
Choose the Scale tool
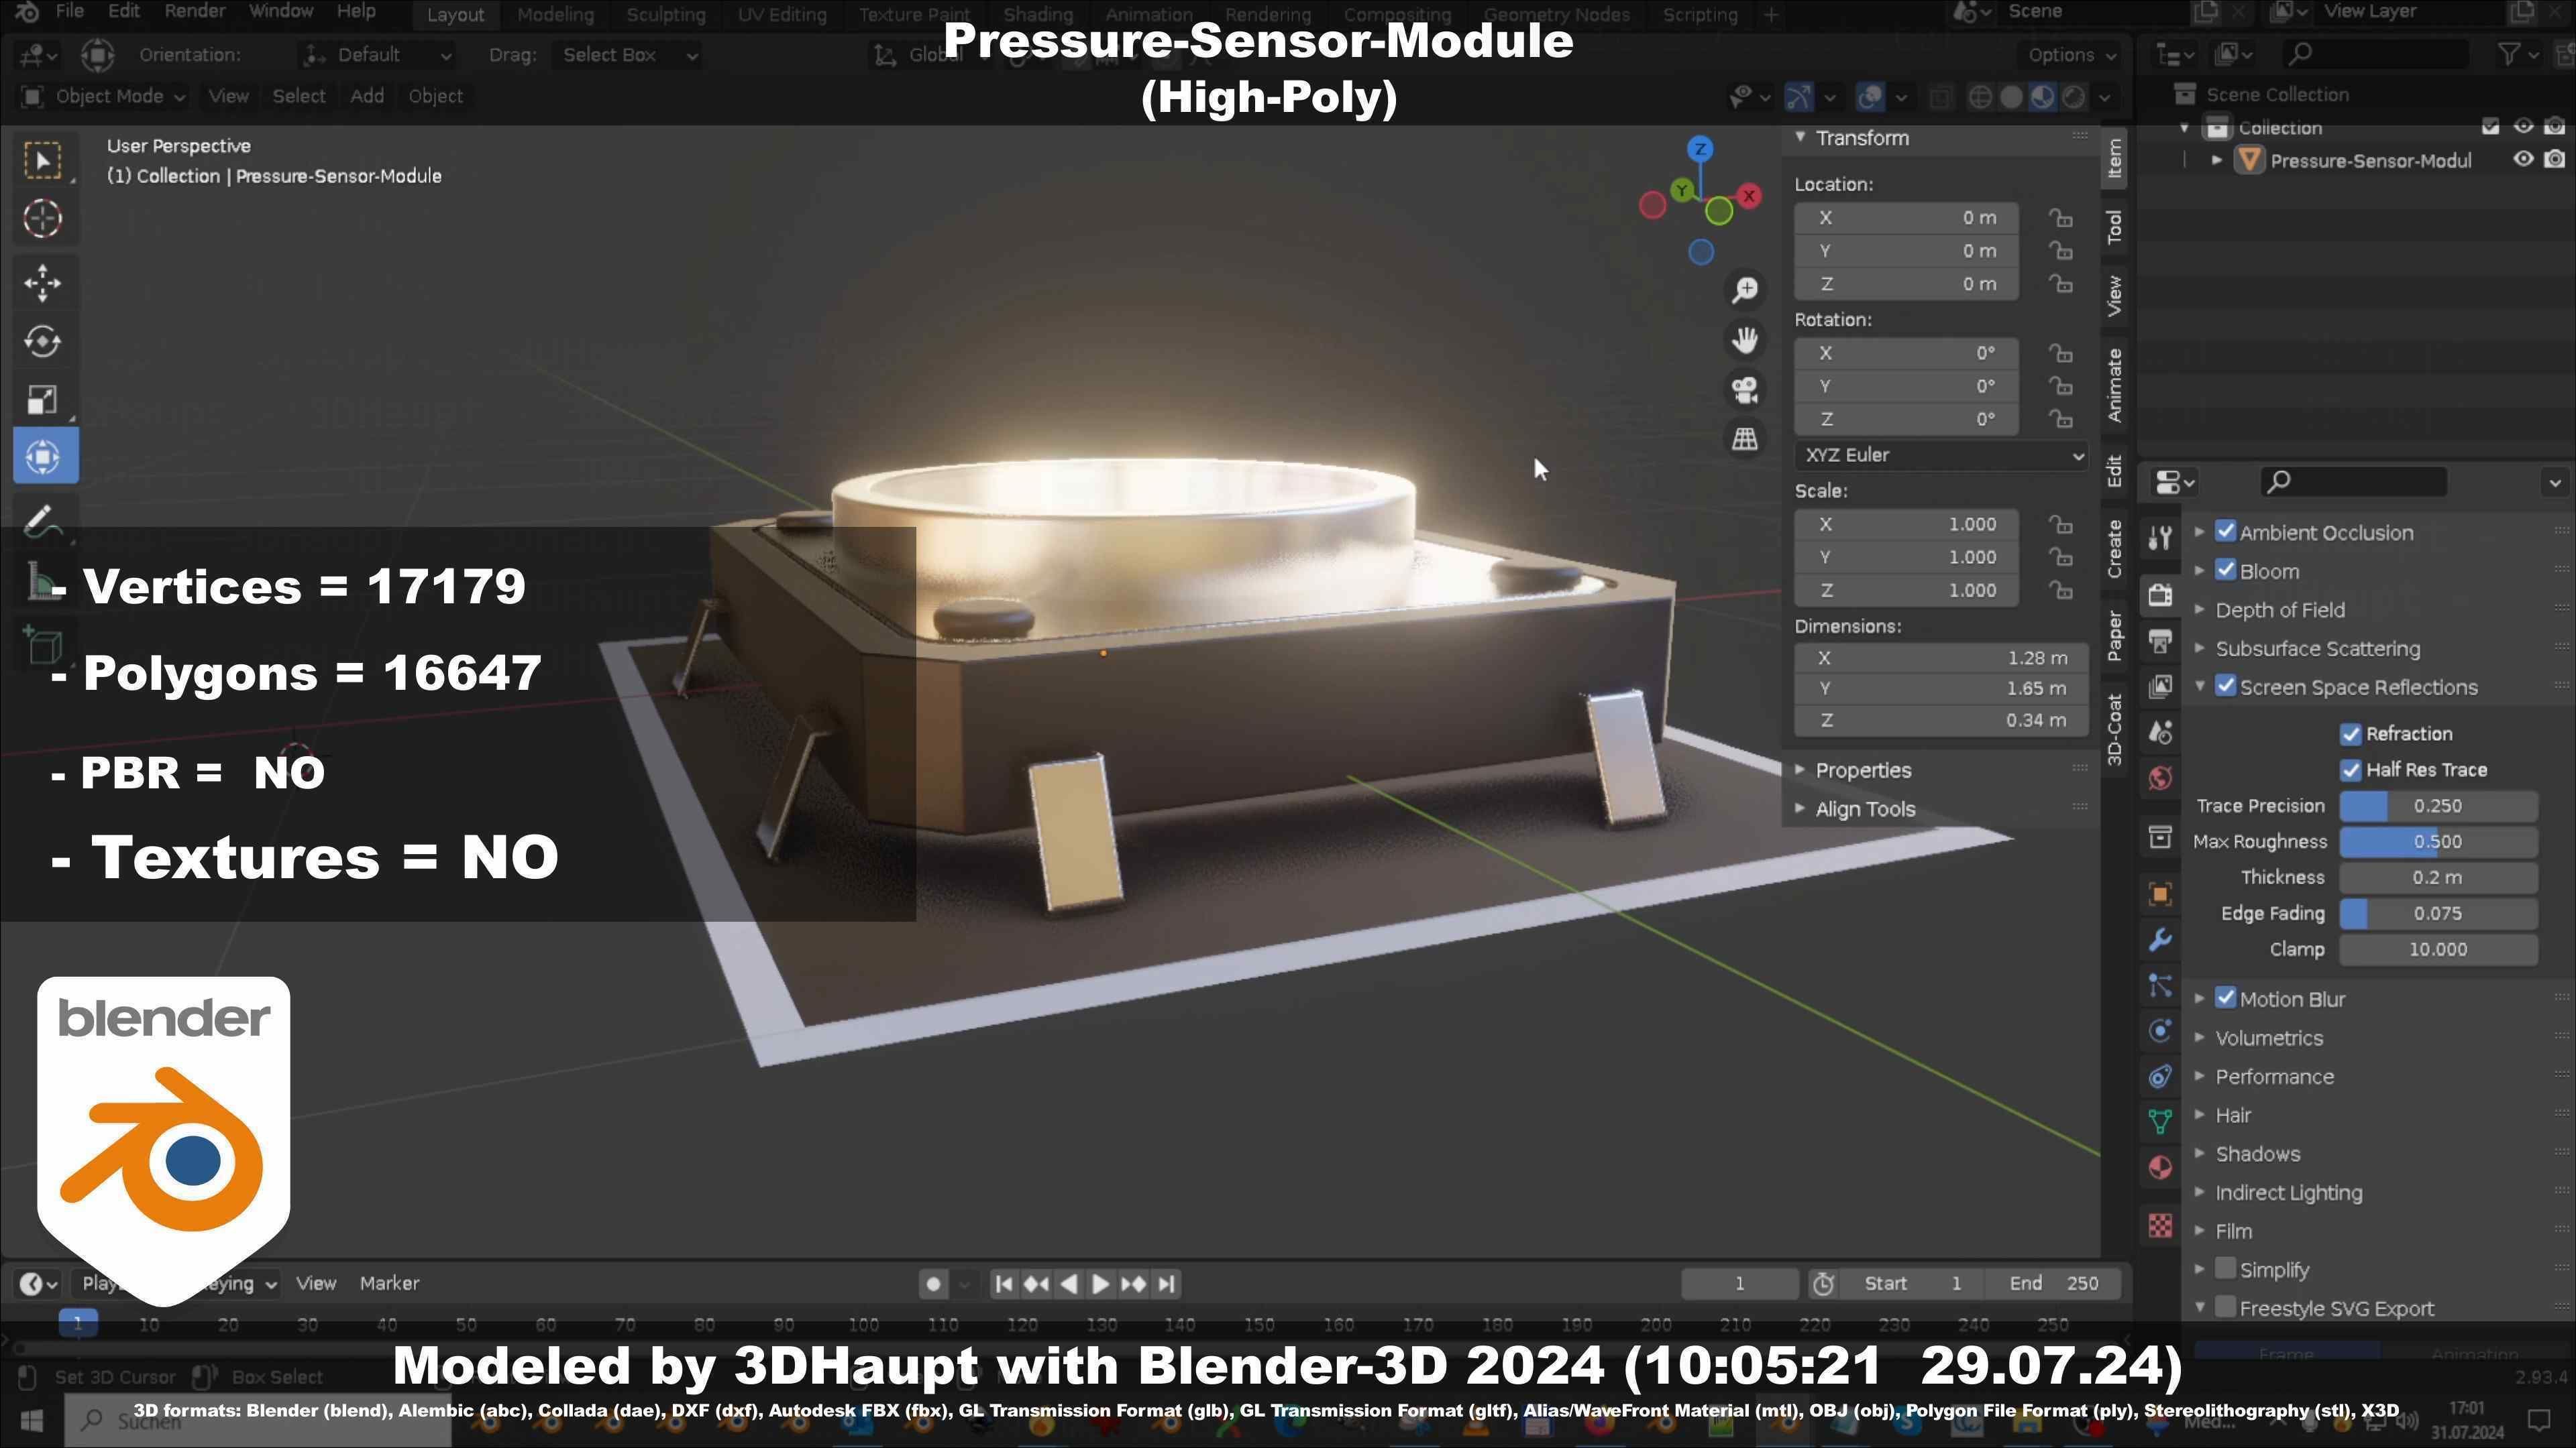43,400
